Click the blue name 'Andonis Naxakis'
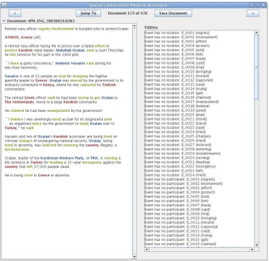269x261 pixels. 70,63
